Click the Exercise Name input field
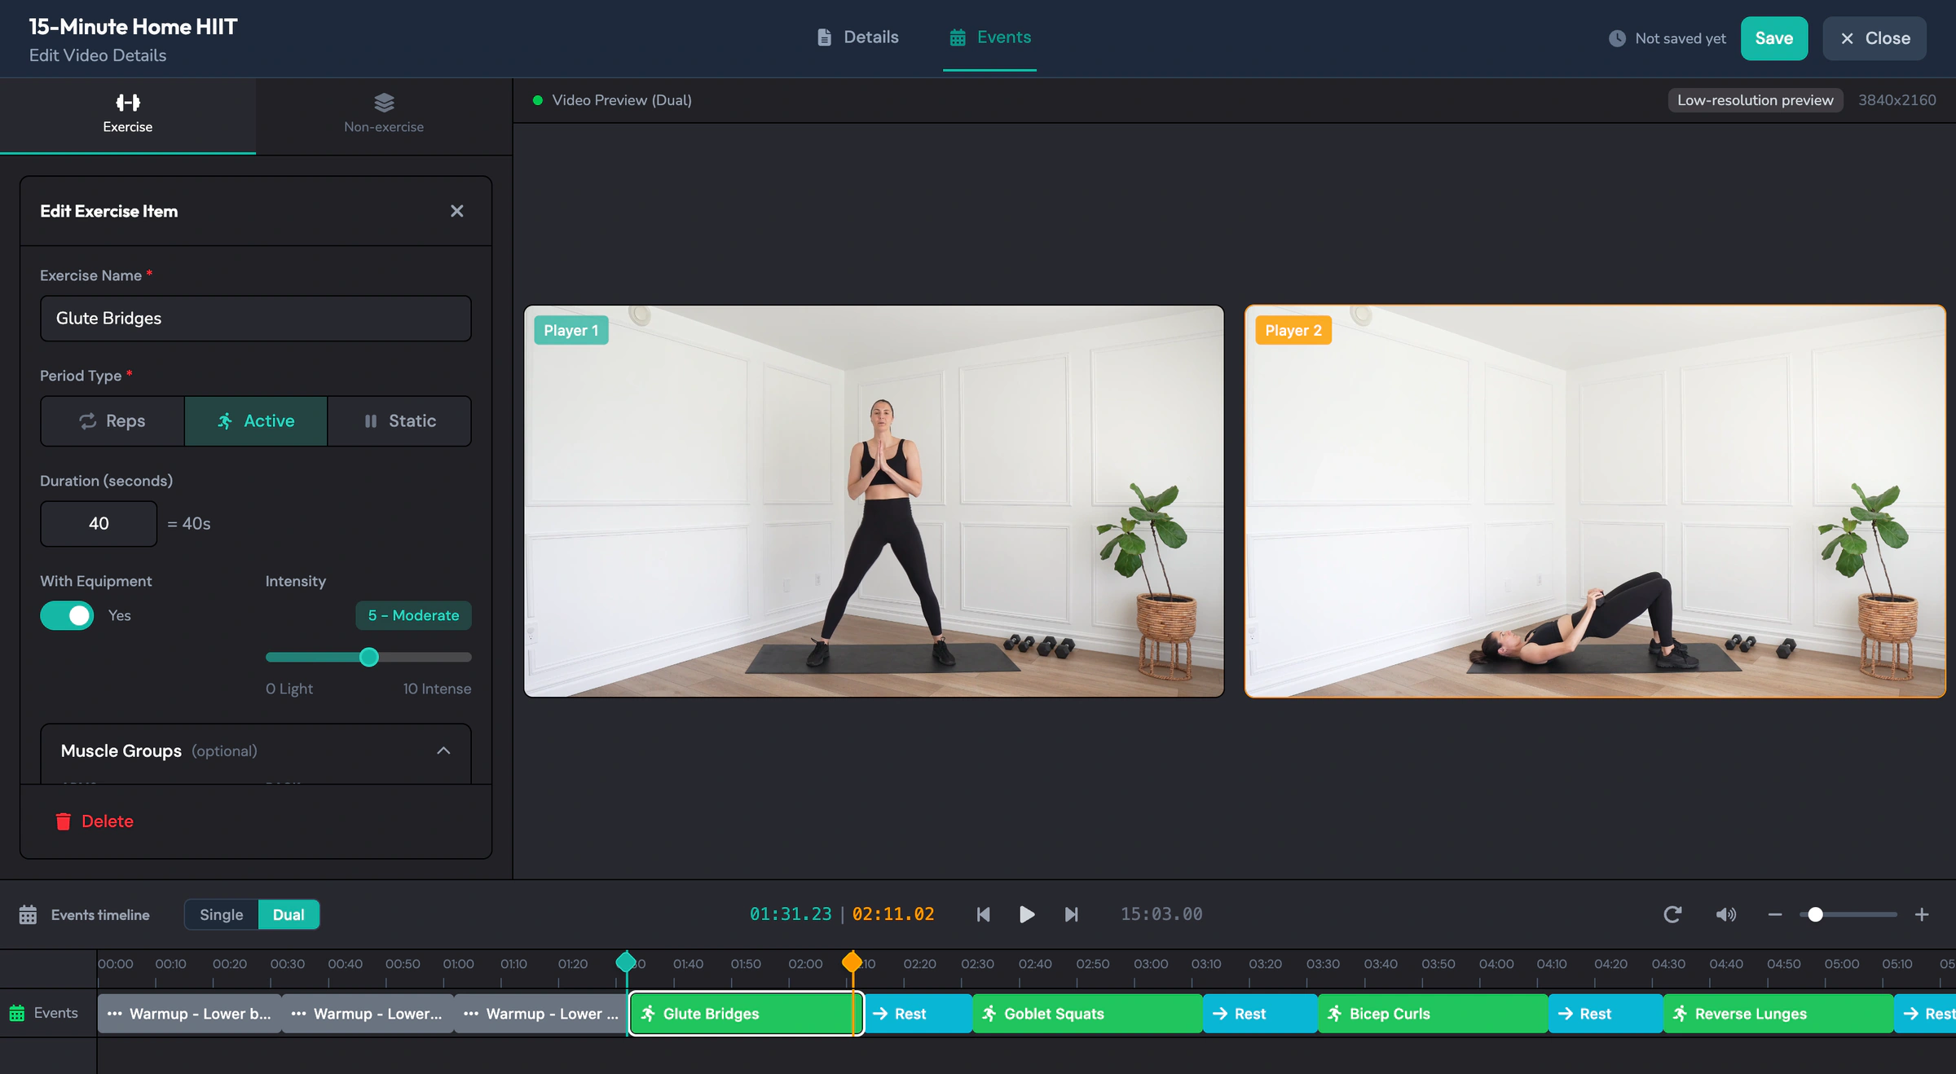This screenshot has width=1956, height=1074. pyautogui.click(x=256, y=319)
